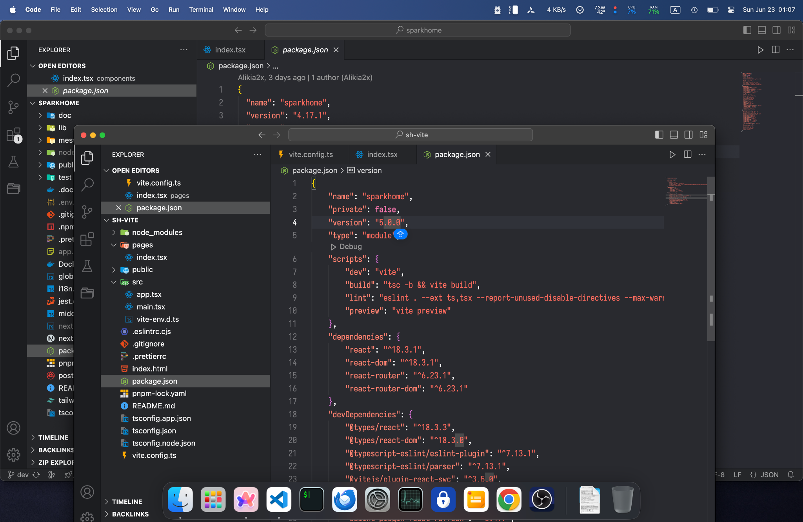Toggle the bottom panel in sh-vite window
Viewport: 803px width, 522px height.
click(674, 135)
